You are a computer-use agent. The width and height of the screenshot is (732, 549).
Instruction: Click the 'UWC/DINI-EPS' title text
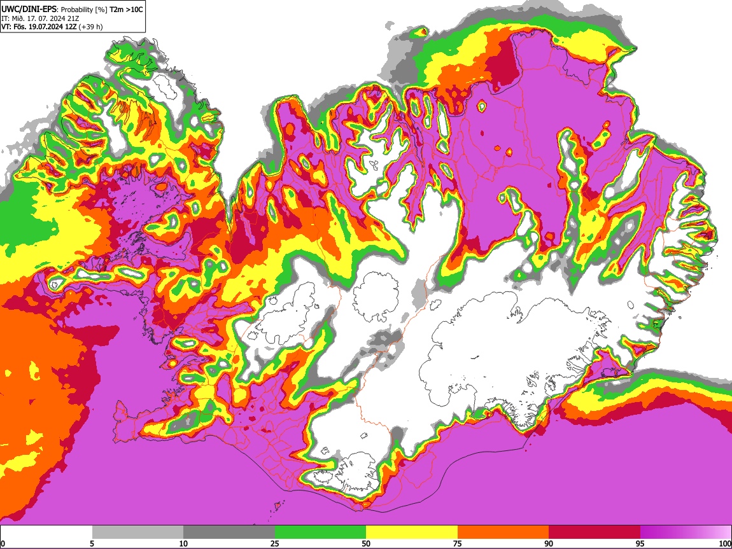pos(29,10)
